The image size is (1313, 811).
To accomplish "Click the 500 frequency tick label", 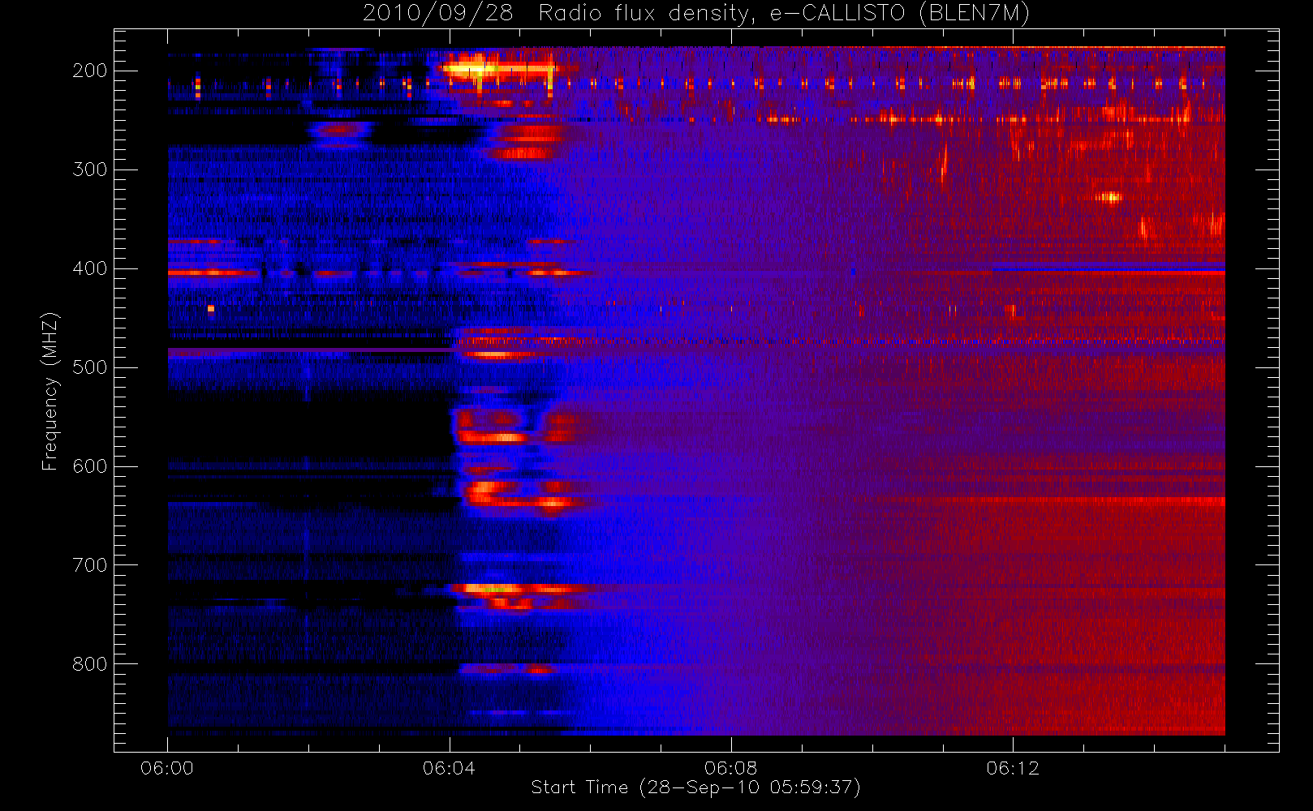I will point(90,367).
